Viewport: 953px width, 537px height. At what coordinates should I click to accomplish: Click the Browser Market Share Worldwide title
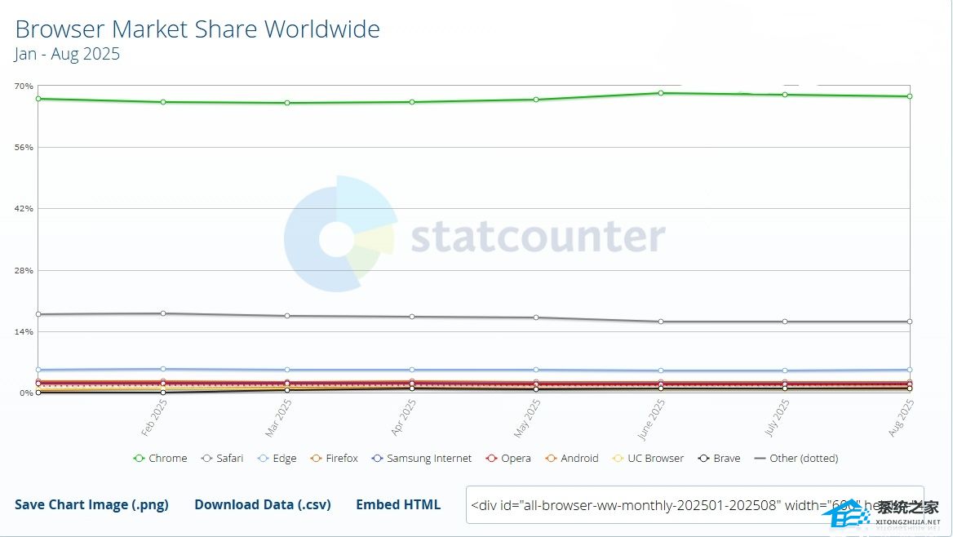(x=197, y=29)
